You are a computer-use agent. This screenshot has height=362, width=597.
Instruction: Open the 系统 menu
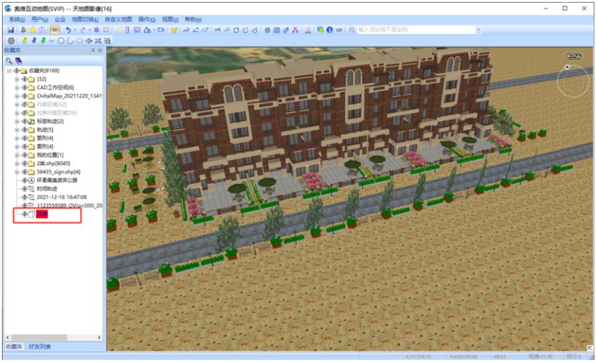tap(16, 19)
